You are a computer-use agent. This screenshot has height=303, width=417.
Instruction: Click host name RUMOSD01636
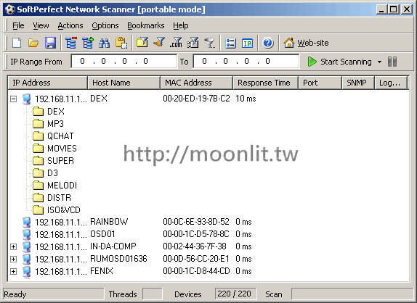[118, 259]
